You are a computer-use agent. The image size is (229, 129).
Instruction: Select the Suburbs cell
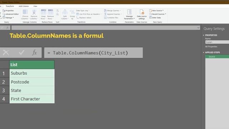(32, 73)
